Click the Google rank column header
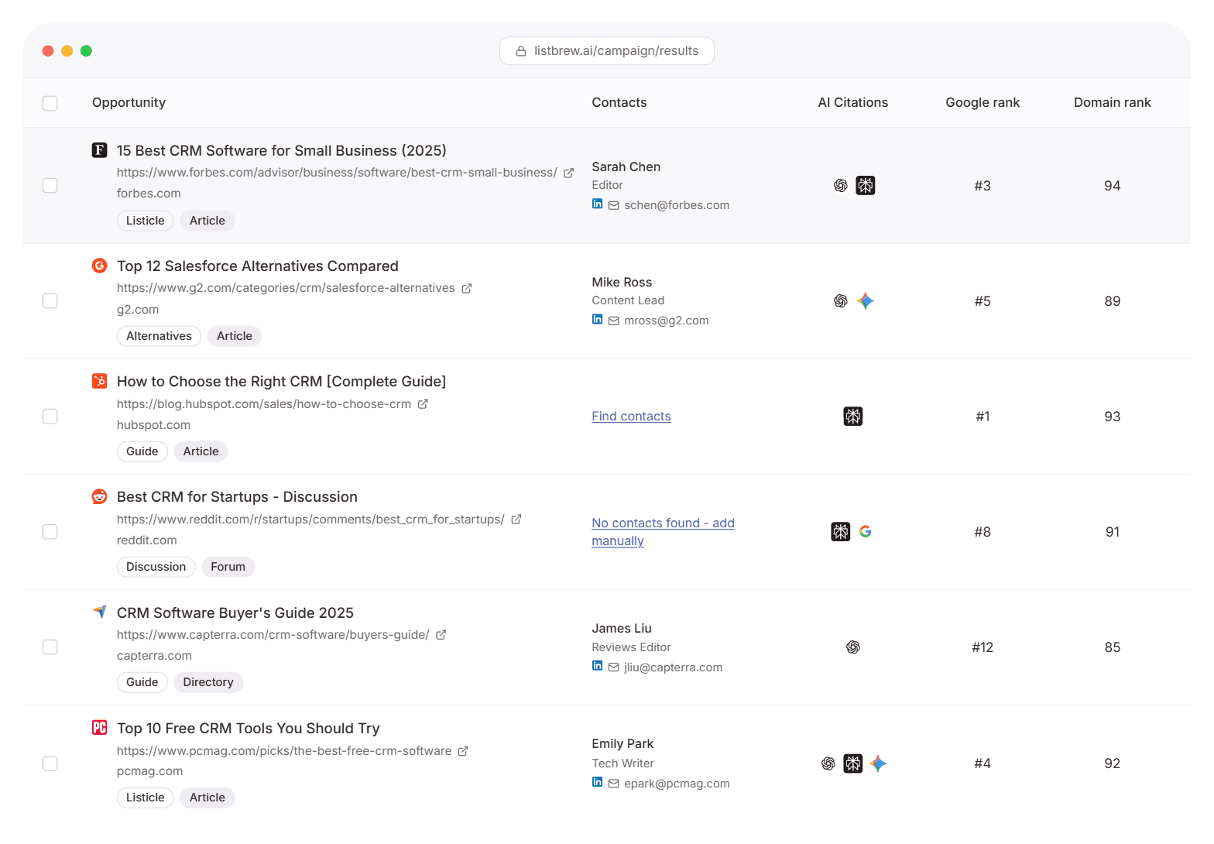 pyautogui.click(x=983, y=103)
